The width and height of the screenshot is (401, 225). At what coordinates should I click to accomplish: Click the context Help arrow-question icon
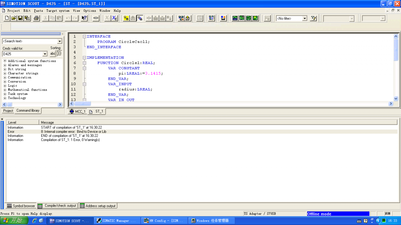[x=84, y=18]
